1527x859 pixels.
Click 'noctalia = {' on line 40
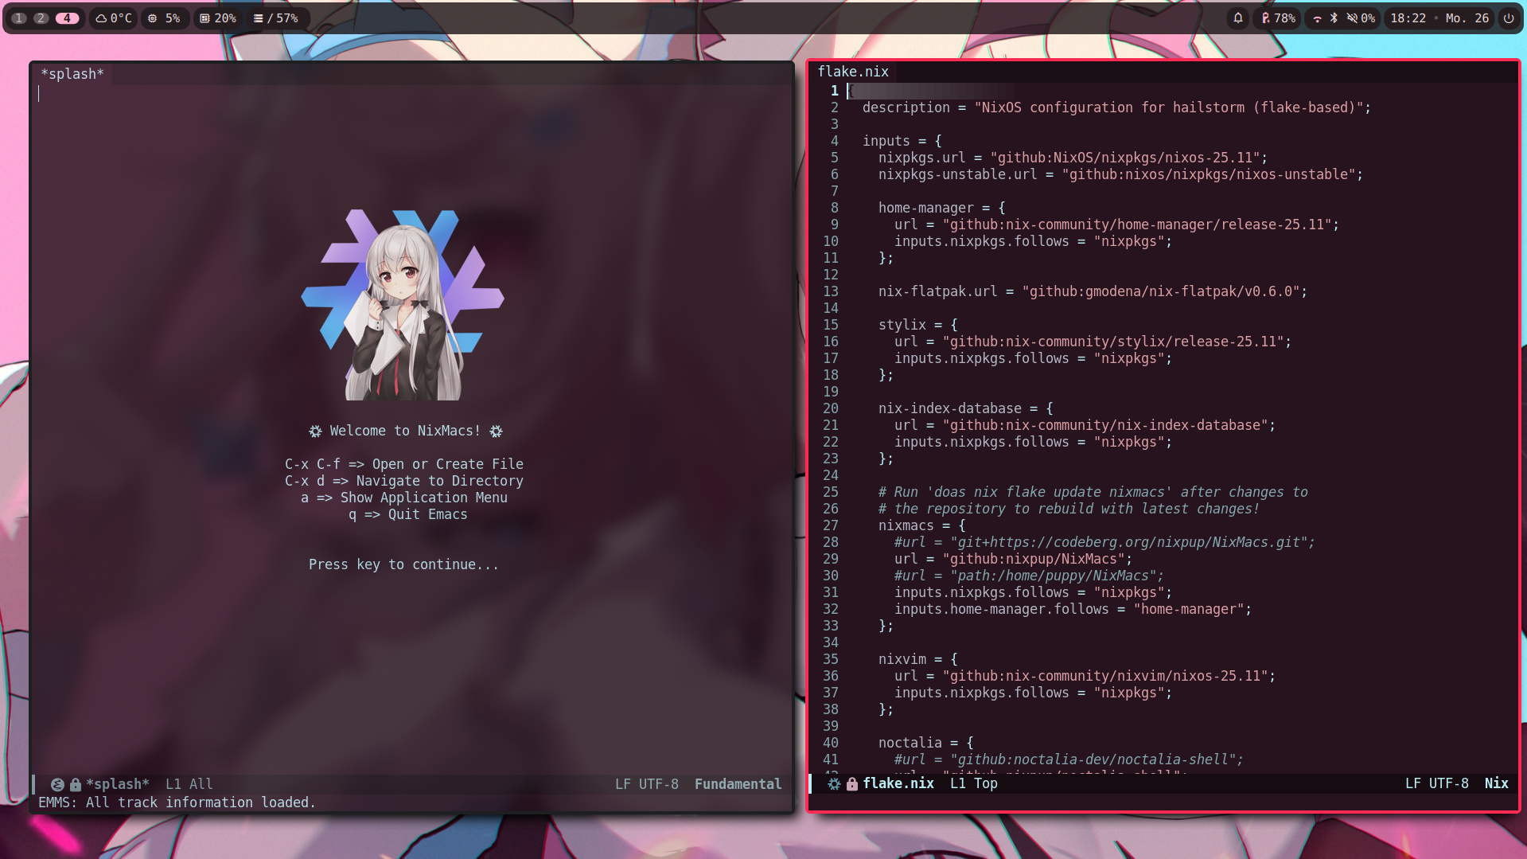coord(926,742)
